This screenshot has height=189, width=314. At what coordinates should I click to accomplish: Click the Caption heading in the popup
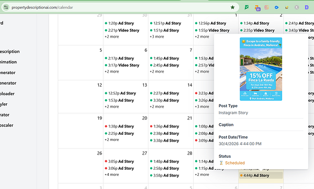tap(226, 125)
